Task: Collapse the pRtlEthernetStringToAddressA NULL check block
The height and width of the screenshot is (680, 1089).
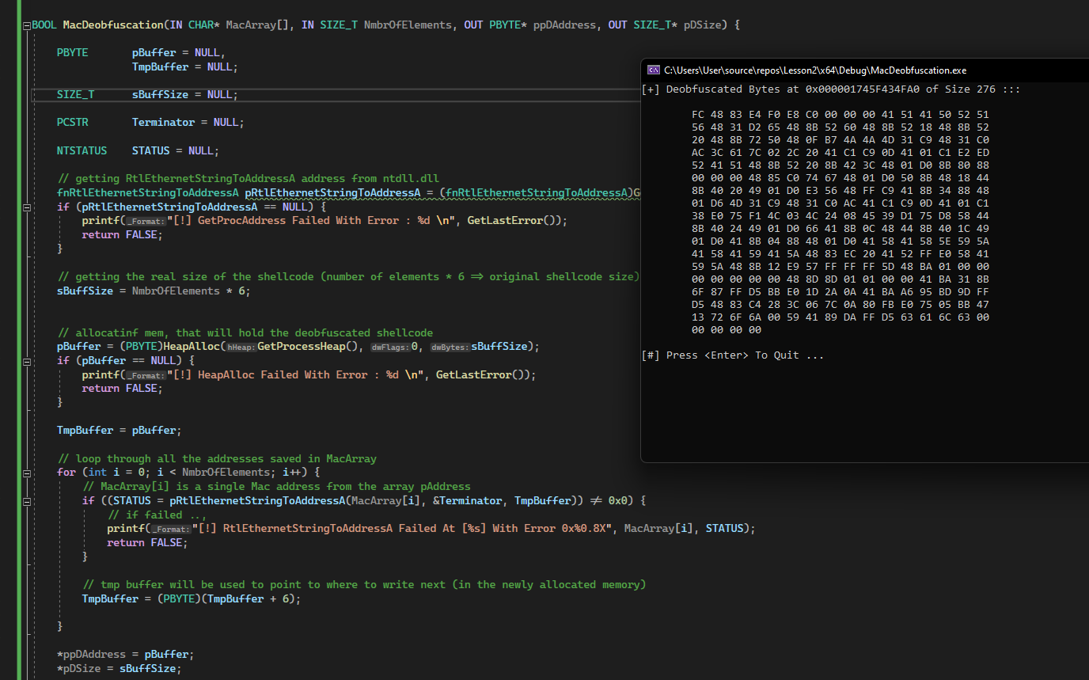Action: click(x=27, y=207)
